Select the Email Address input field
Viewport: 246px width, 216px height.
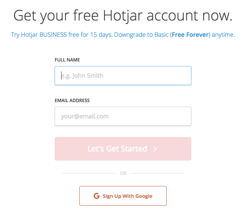click(123, 116)
